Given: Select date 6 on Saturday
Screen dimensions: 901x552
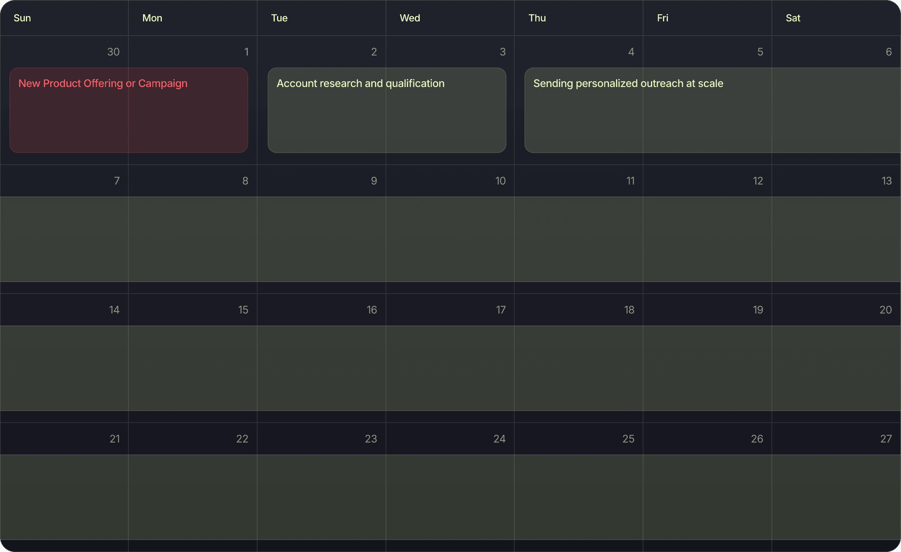Looking at the screenshot, I should coord(889,52).
